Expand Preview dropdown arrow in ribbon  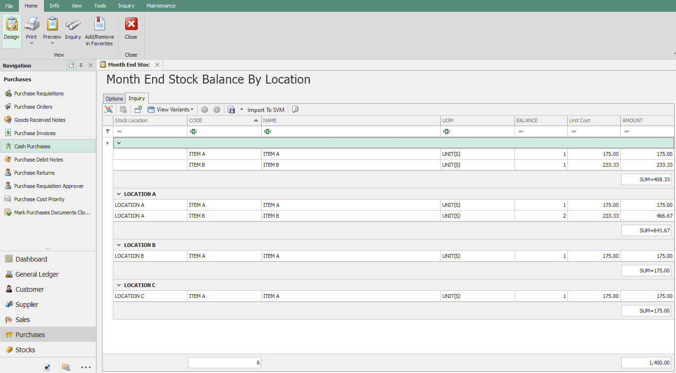tap(52, 43)
